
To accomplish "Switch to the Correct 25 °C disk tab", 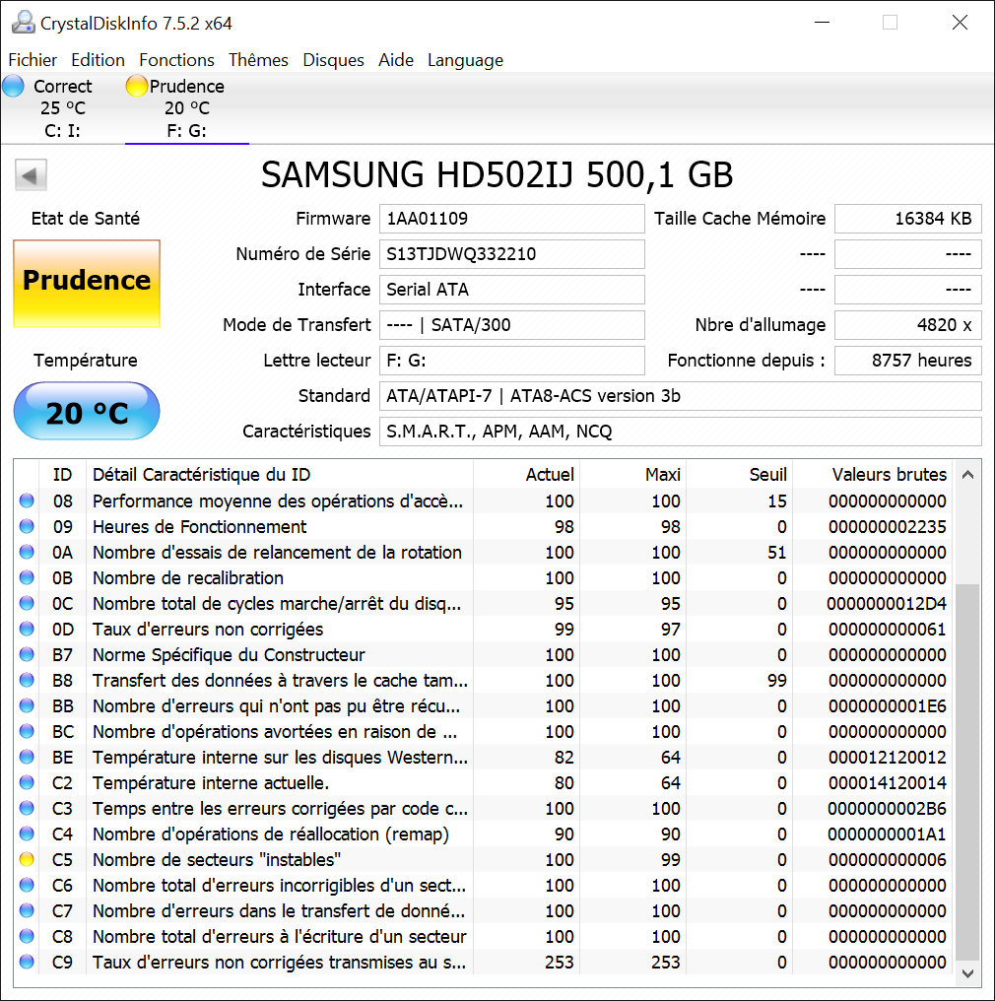I will click(x=62, y=108).
